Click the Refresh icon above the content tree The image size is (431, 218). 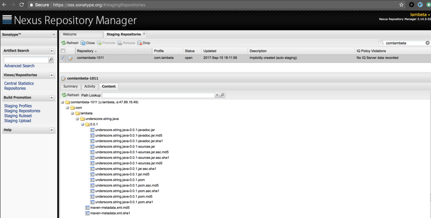(64, 95)
